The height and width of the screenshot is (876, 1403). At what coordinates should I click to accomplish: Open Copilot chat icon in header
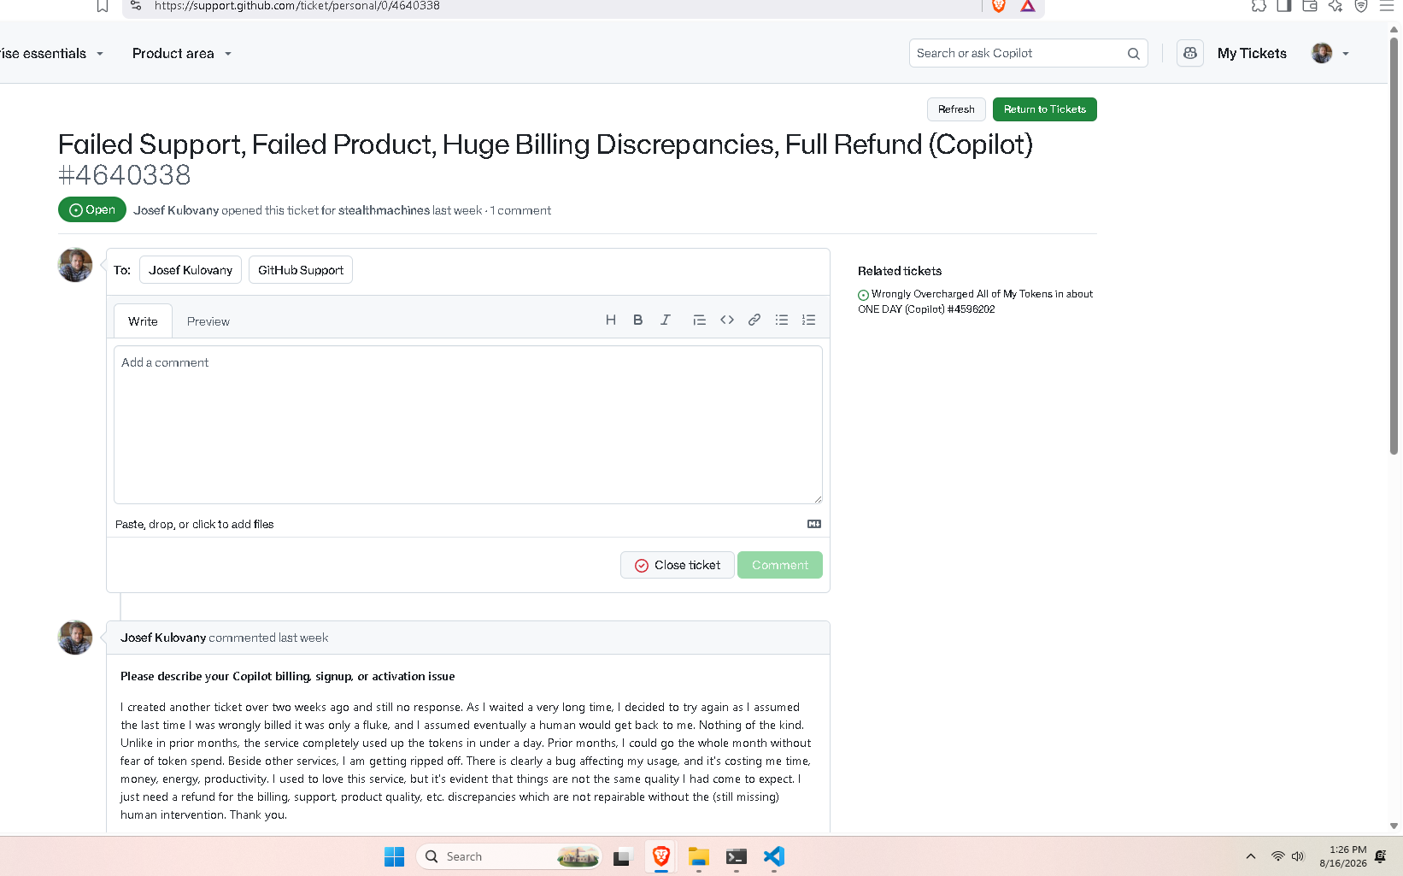click(1190, 53)
